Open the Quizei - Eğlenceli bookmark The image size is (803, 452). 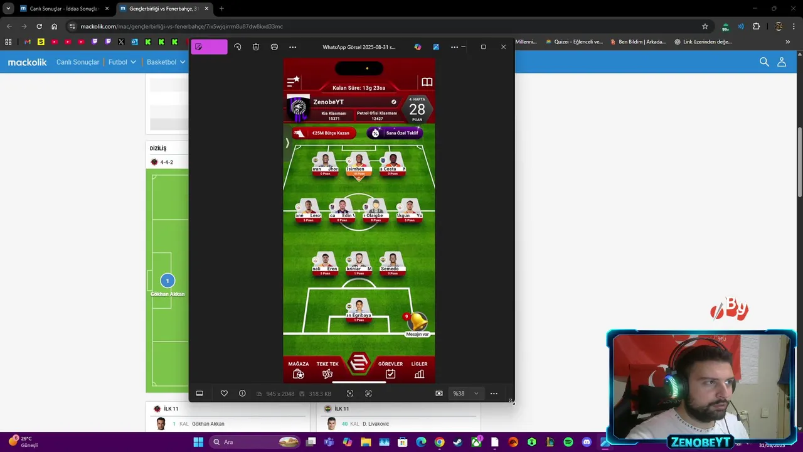[x=574, y=42]
